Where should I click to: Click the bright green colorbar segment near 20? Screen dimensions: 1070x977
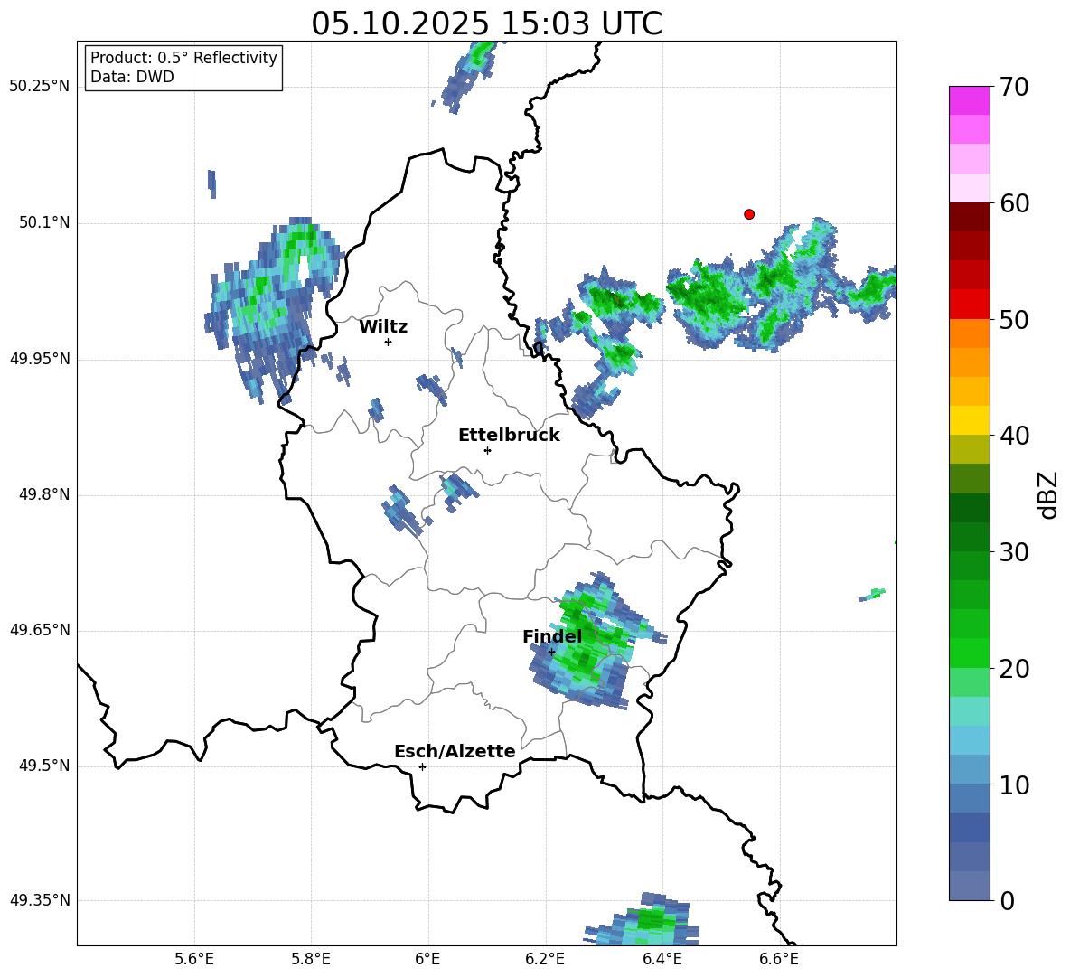(969, 653)
